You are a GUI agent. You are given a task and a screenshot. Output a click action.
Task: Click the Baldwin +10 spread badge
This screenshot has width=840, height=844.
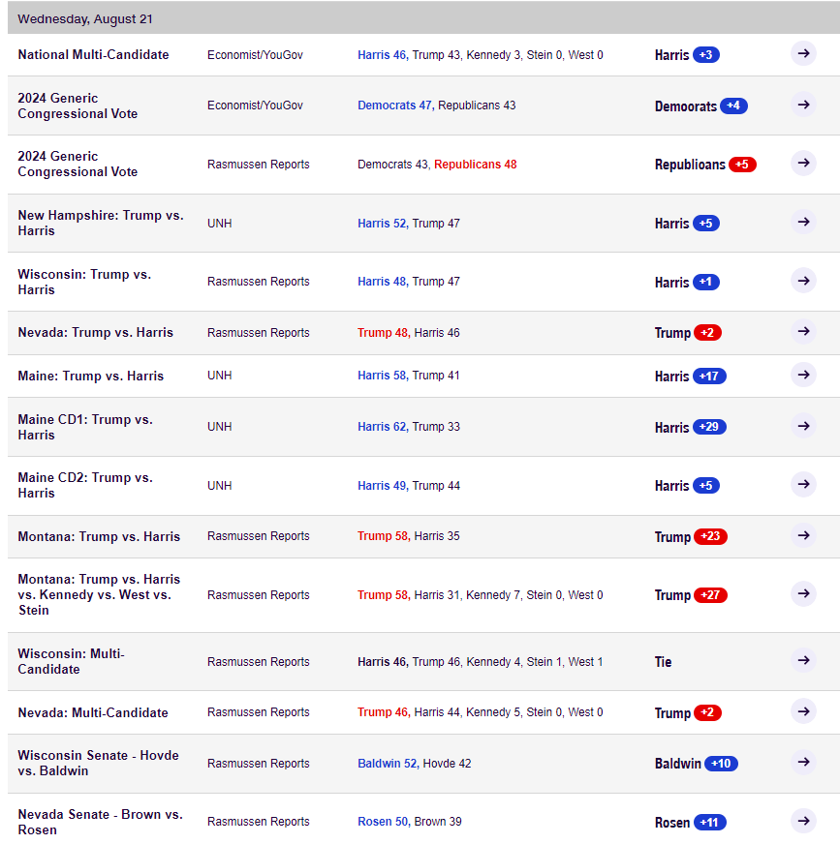tap(721, 764)
